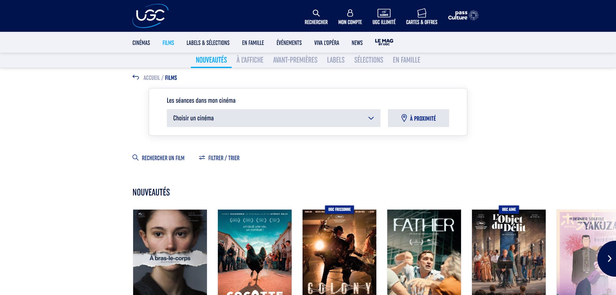This screenshot has height=295, width=616.
Task: Click the UGC logo in the header
Action: [x=150, y=16]
